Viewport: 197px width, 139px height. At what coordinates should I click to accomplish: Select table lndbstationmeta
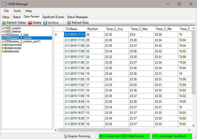pyautogui.click(x=27, y=48)
